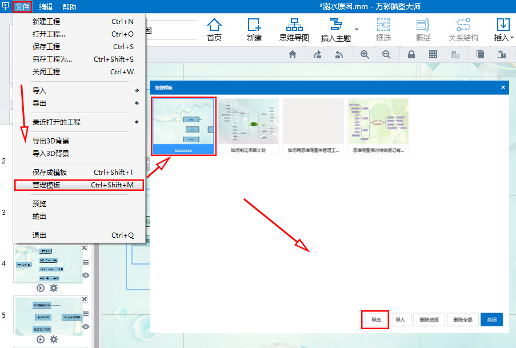
Task: Expand the 最近打开的工程 submenu
Action: (137, 122)
